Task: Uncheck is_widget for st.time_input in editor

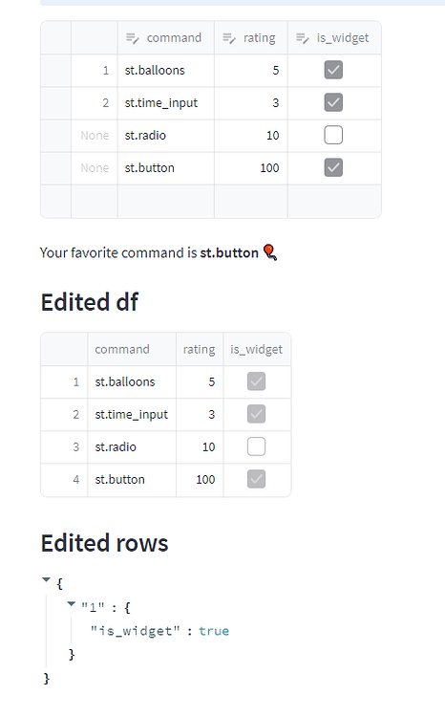Action: [x=333, y=102]
